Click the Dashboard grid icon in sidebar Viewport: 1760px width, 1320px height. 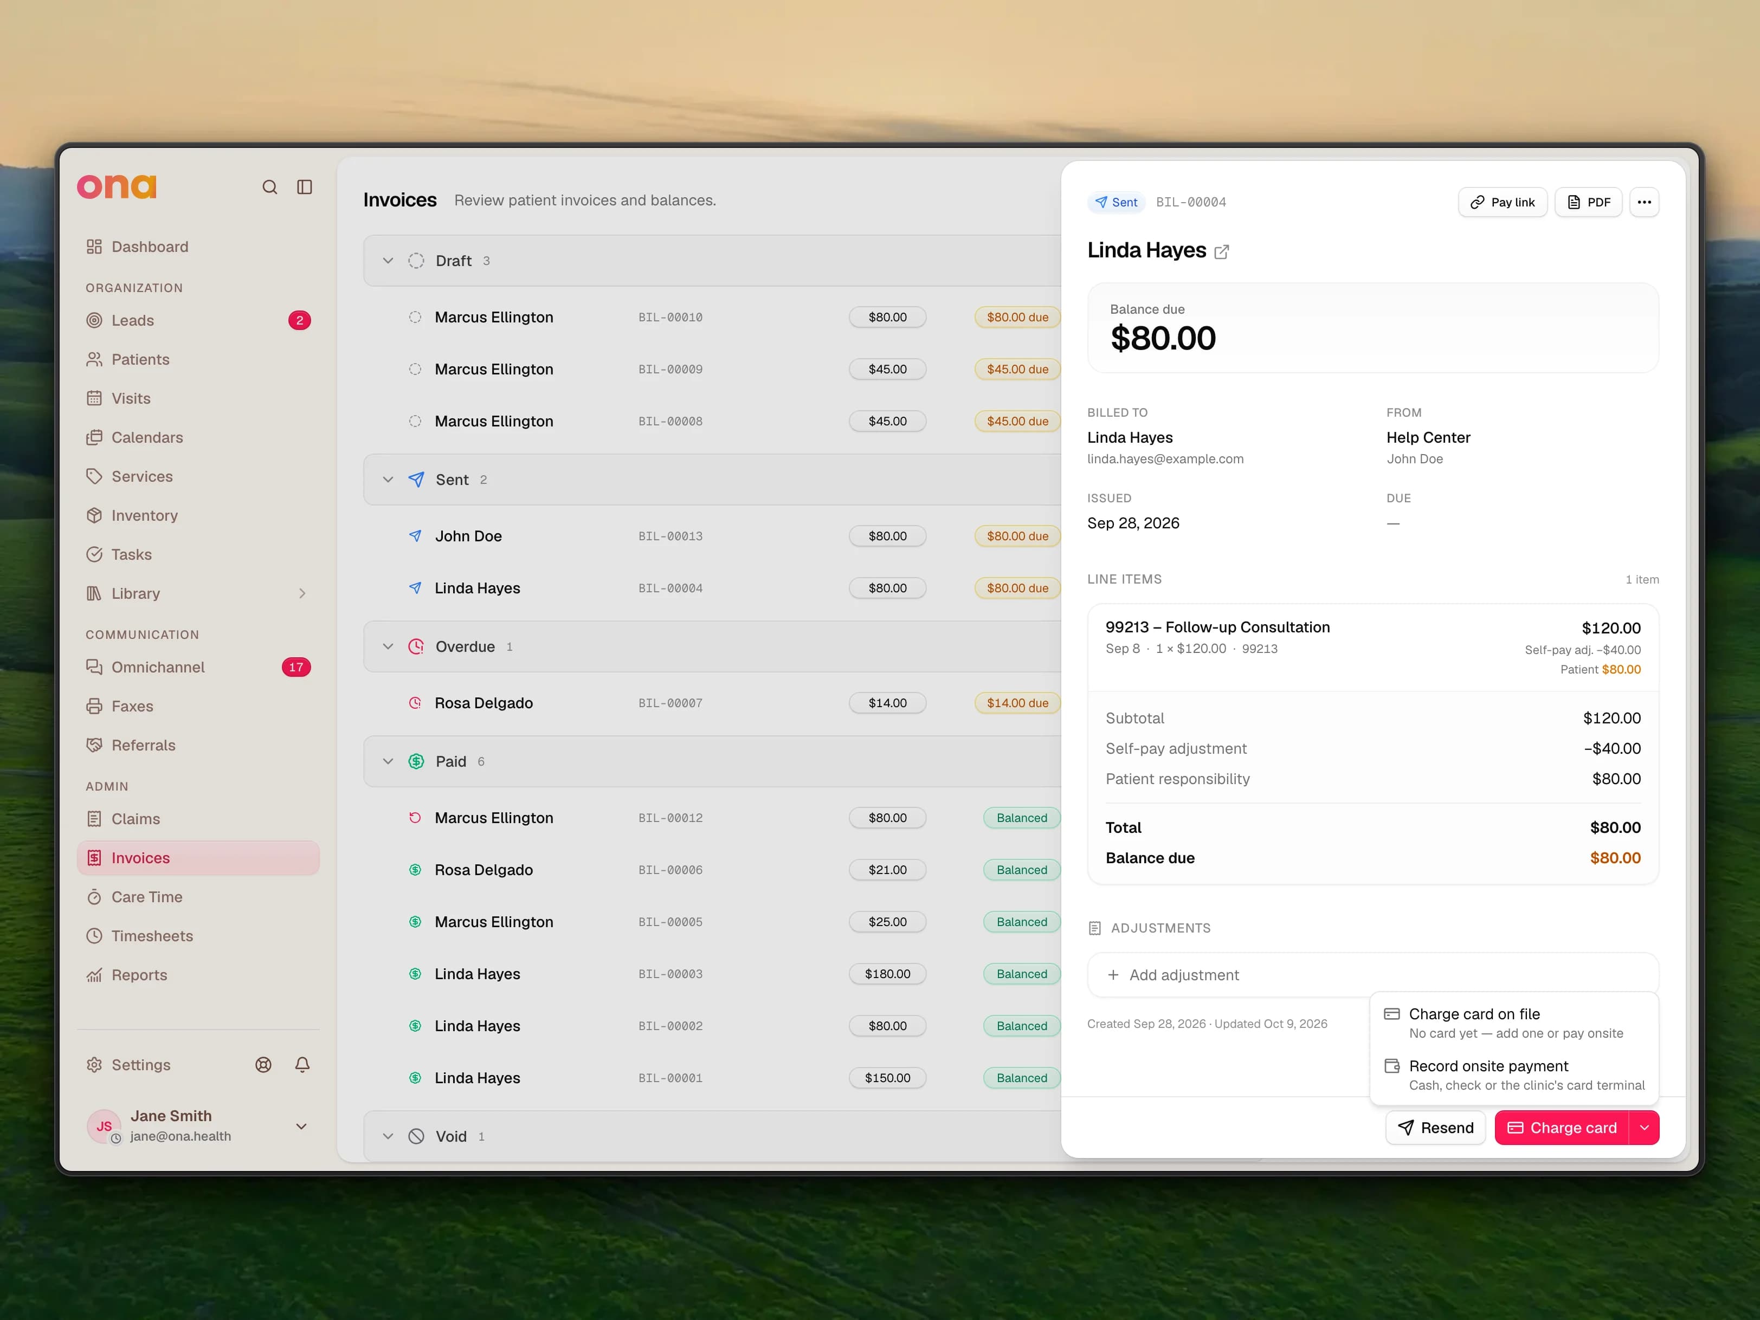coord(94,247)
